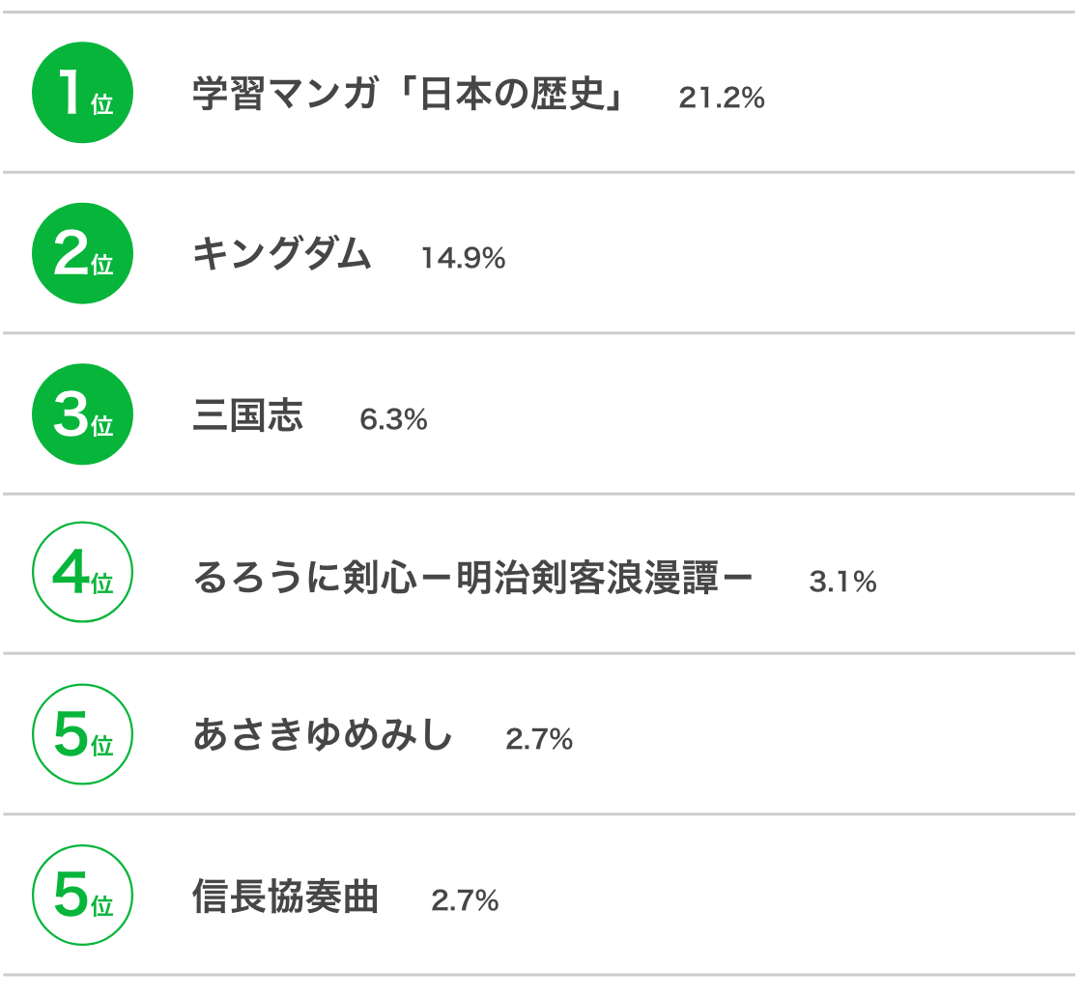Image resolution: width=1084 pixels, height=997 pixels.
Task: Click the 6.3% value beside 三国志
Action: (393, 419)
